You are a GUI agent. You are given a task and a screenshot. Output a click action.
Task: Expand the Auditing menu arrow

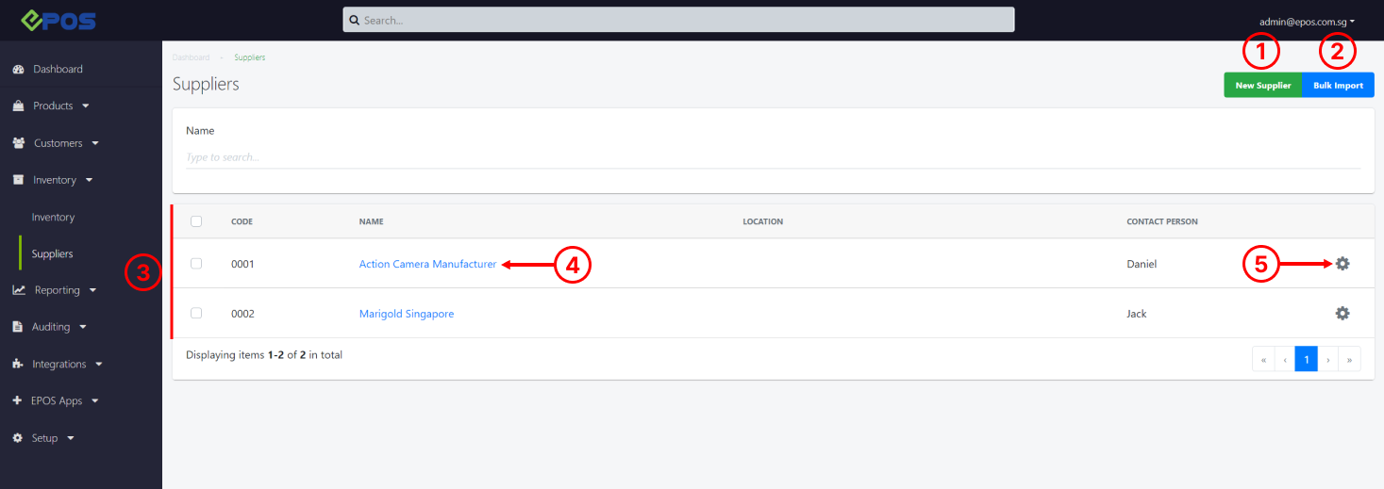coord(83,328)
